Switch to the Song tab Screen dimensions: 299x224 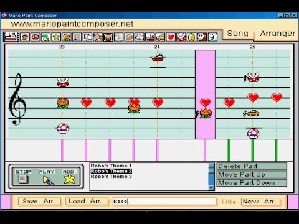[238, 34]
